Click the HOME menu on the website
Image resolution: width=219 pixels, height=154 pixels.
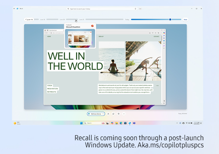(49, 36)
